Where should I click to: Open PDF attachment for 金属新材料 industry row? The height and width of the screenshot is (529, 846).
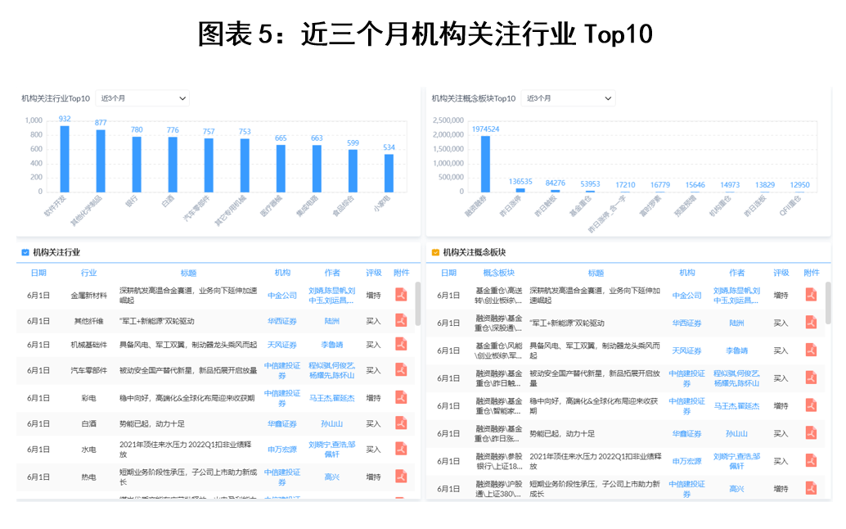point(401,295)
